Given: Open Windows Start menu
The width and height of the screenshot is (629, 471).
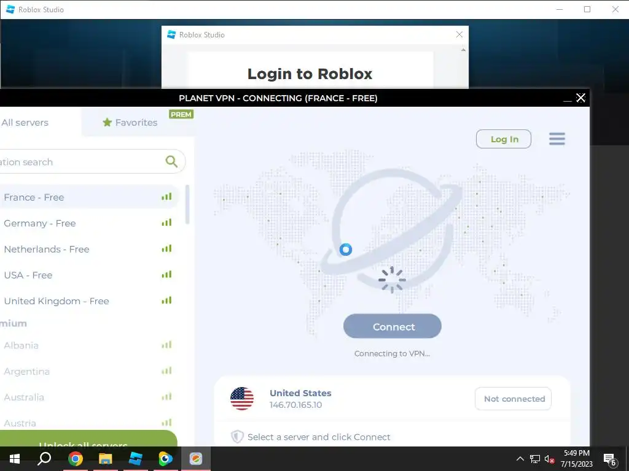Looking at the screenshot, I should click(x=15, y=459).
